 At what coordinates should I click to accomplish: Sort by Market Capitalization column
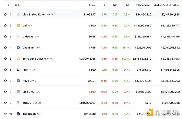coord(166,5)
